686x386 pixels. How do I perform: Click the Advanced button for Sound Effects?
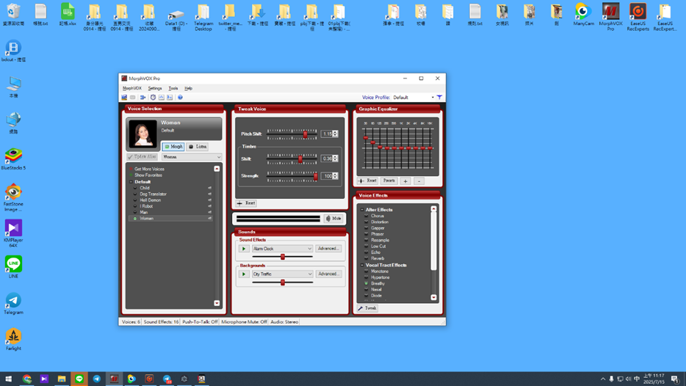pos(328,249)
